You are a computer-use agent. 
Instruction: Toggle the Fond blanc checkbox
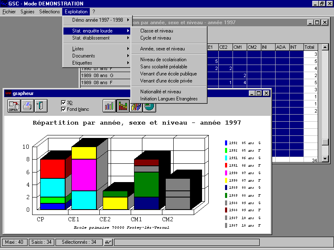(x=63, y=109)
